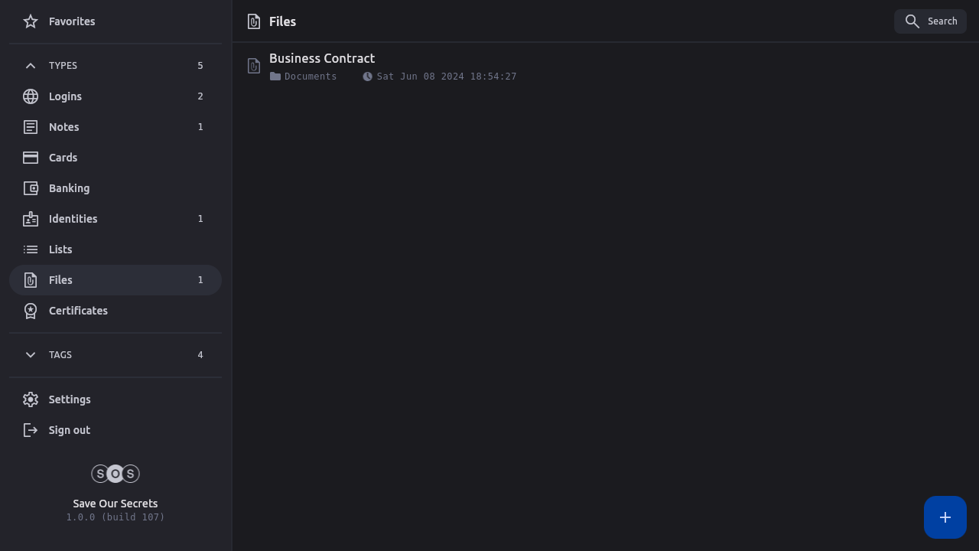Expand the TAGS section chevron
The height and width of the screenshot is (551, 979).
pos(31,355)
